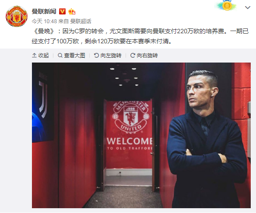This screenshot has width=256, height=213.
Task: Expand the post options chevron menu
Action: click(x=248, y=7)
